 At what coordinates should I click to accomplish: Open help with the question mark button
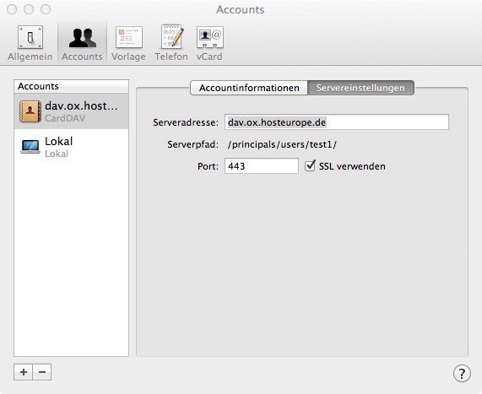(x=462, y=374)
